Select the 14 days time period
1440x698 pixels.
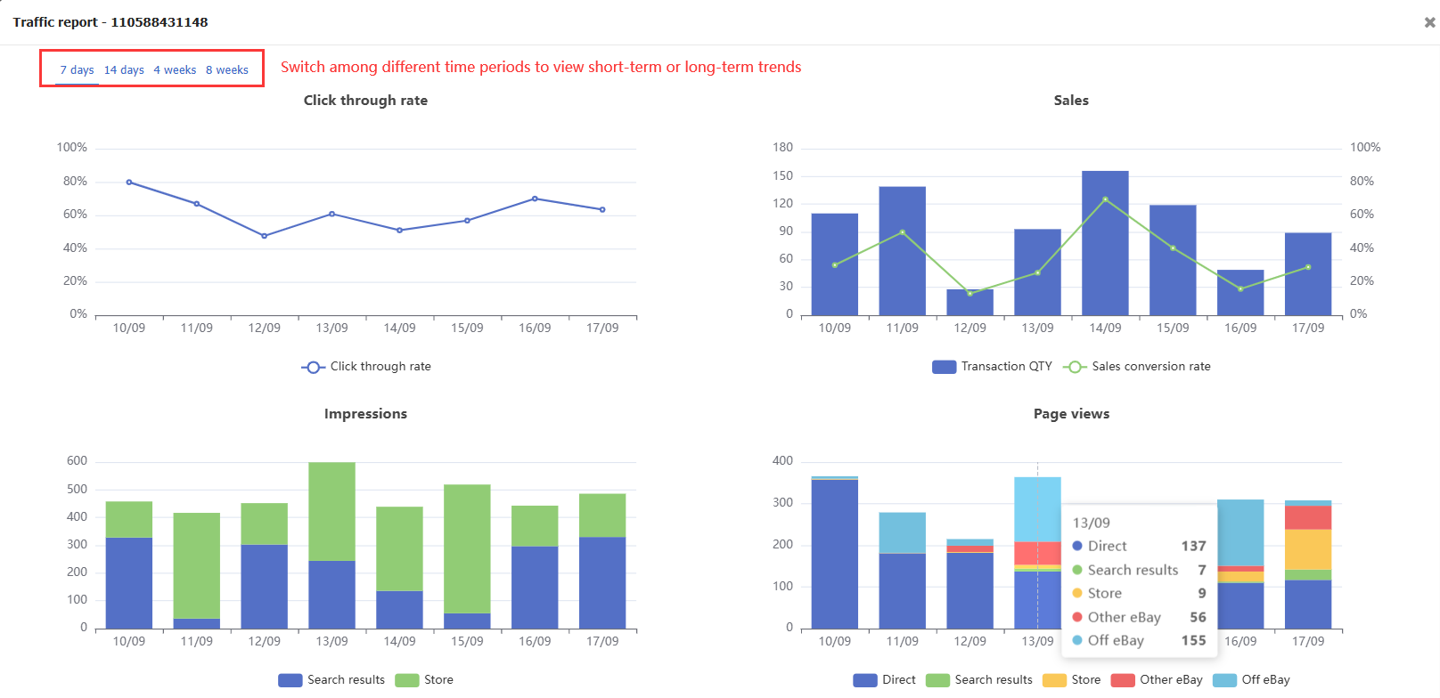(124, 70)
